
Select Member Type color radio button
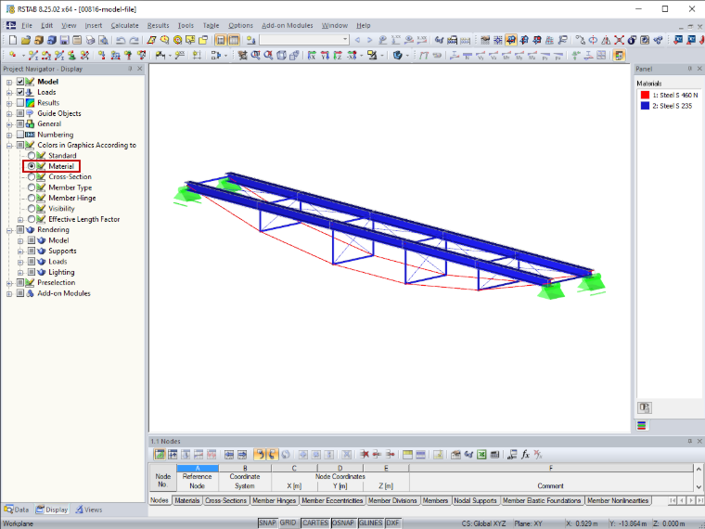31,187
